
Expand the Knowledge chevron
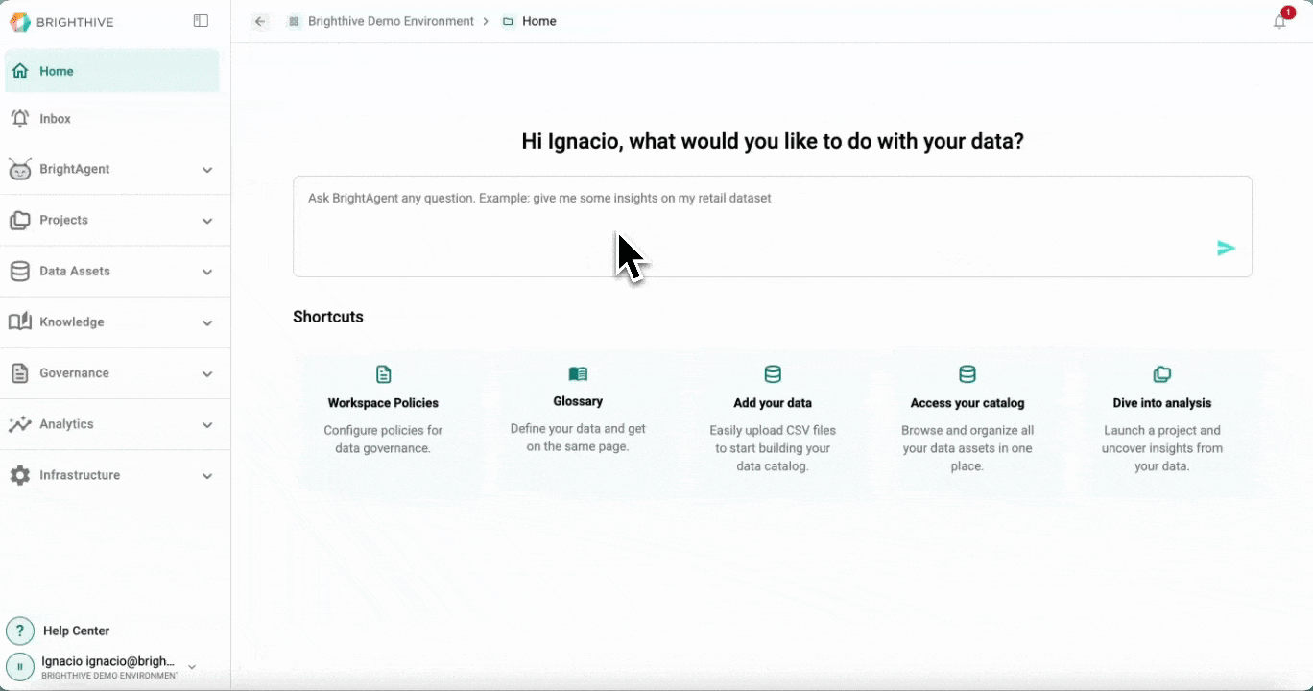click(207, 322)
